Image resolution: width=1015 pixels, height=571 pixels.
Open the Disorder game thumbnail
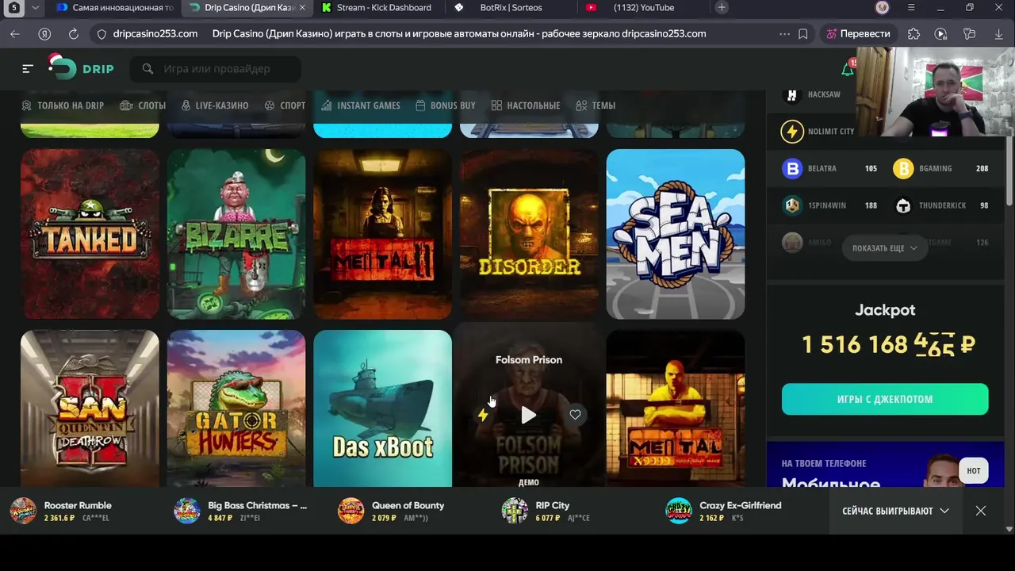pyautogui.click(x=529, y=234)
